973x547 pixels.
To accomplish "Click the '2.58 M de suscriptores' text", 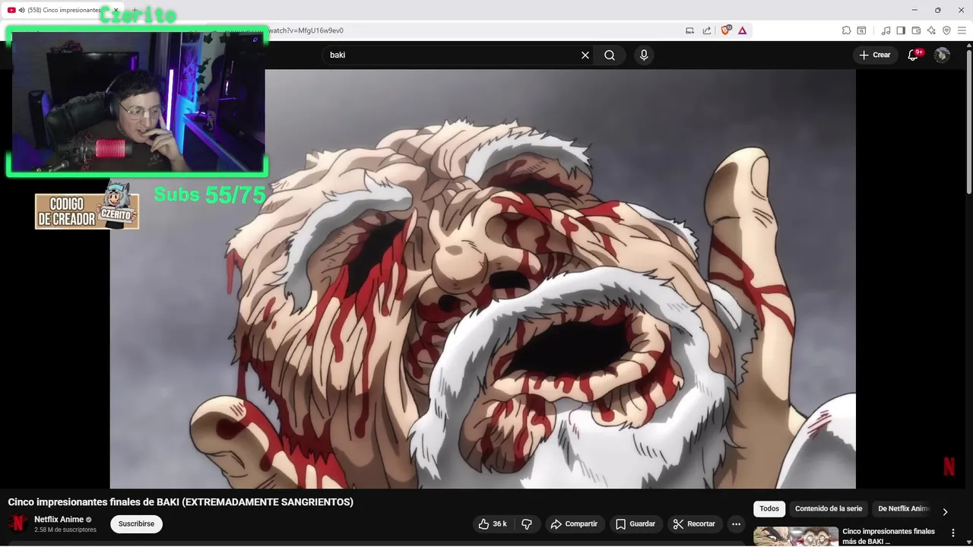I will tap(65, 530).
